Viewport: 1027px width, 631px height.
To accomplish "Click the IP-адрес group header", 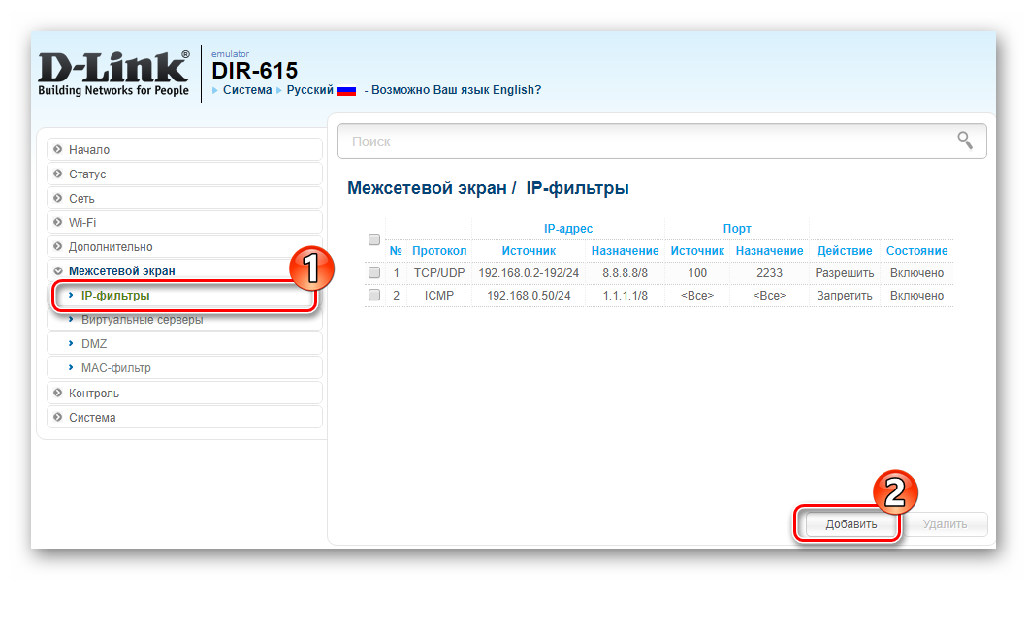I will 568,229.
